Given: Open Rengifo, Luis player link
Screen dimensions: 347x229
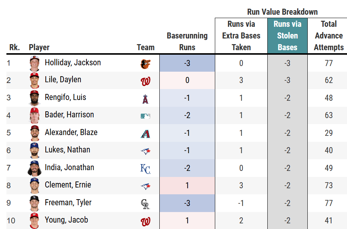Looking at the screenshot, I should click(x=65, y=97).
